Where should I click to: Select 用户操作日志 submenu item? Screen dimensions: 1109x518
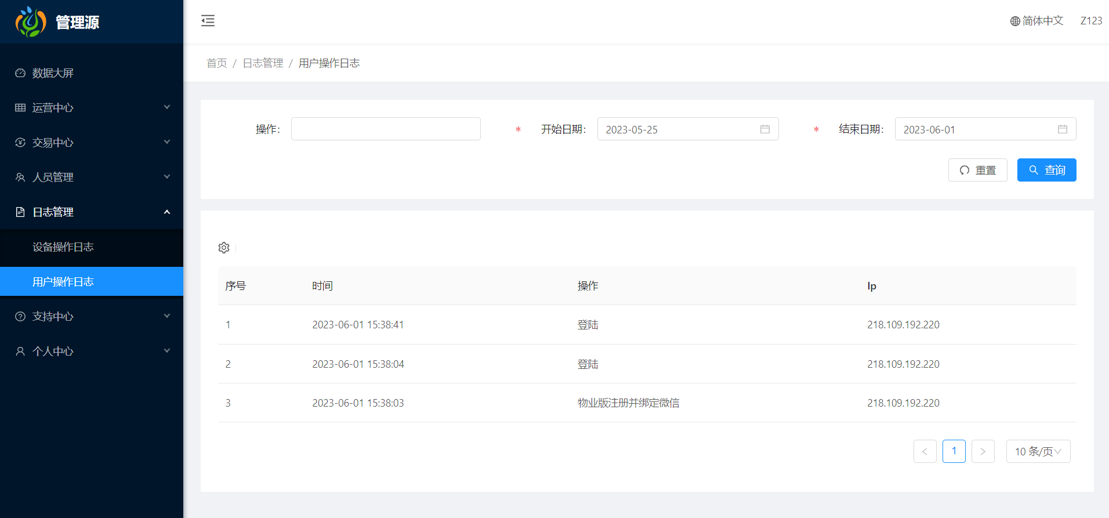(92, 281)
